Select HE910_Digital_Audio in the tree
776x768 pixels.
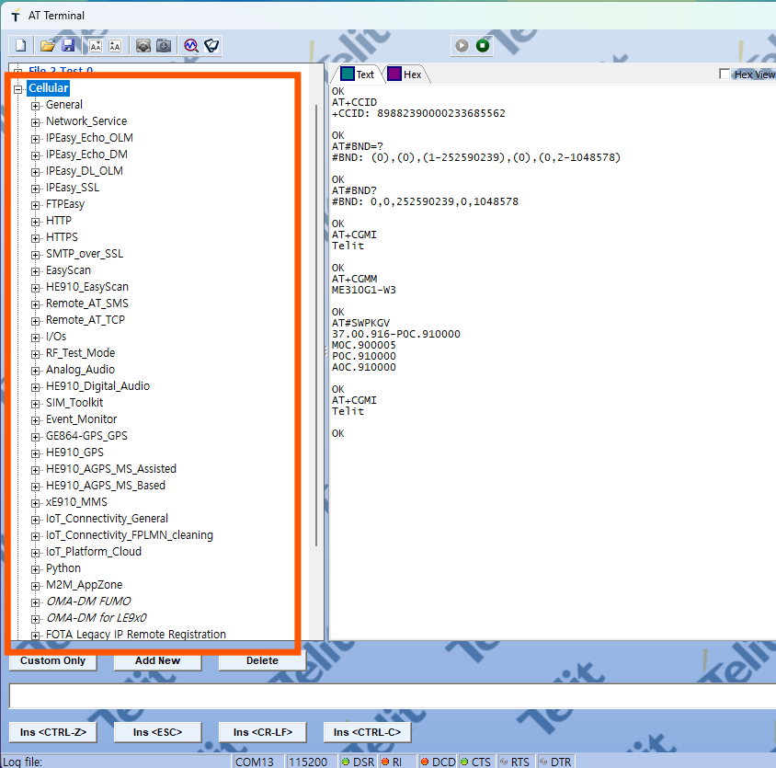click(98, 385)
